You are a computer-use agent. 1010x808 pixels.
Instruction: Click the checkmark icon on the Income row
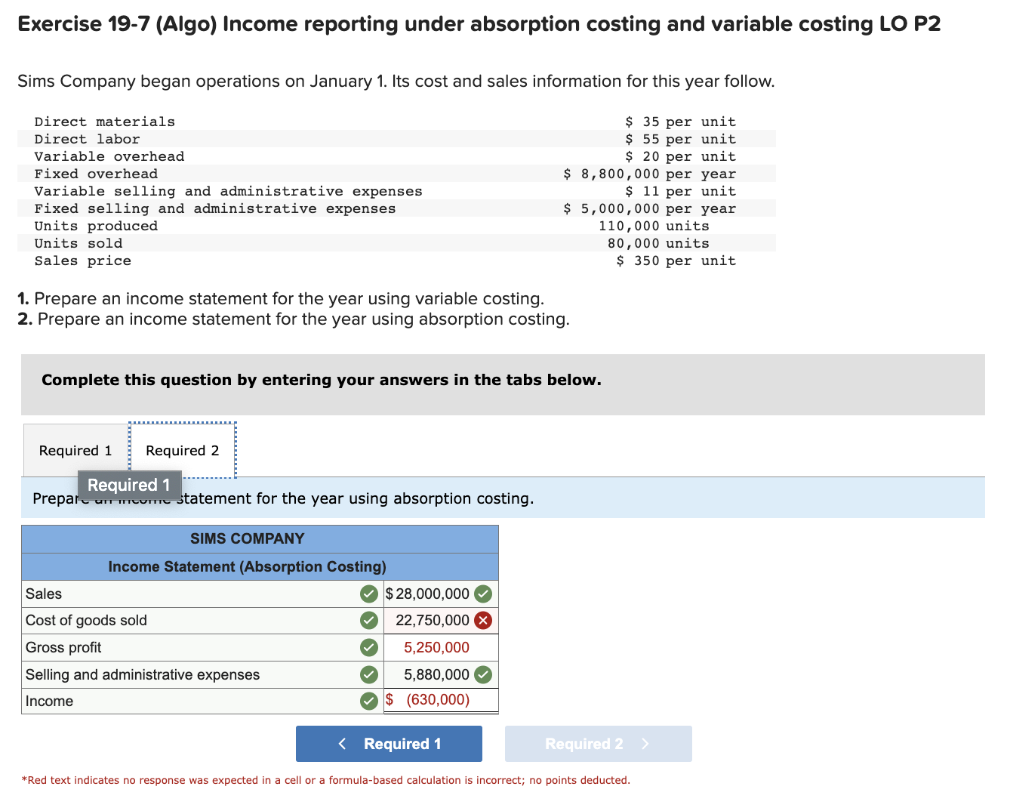tap(368, 701)
